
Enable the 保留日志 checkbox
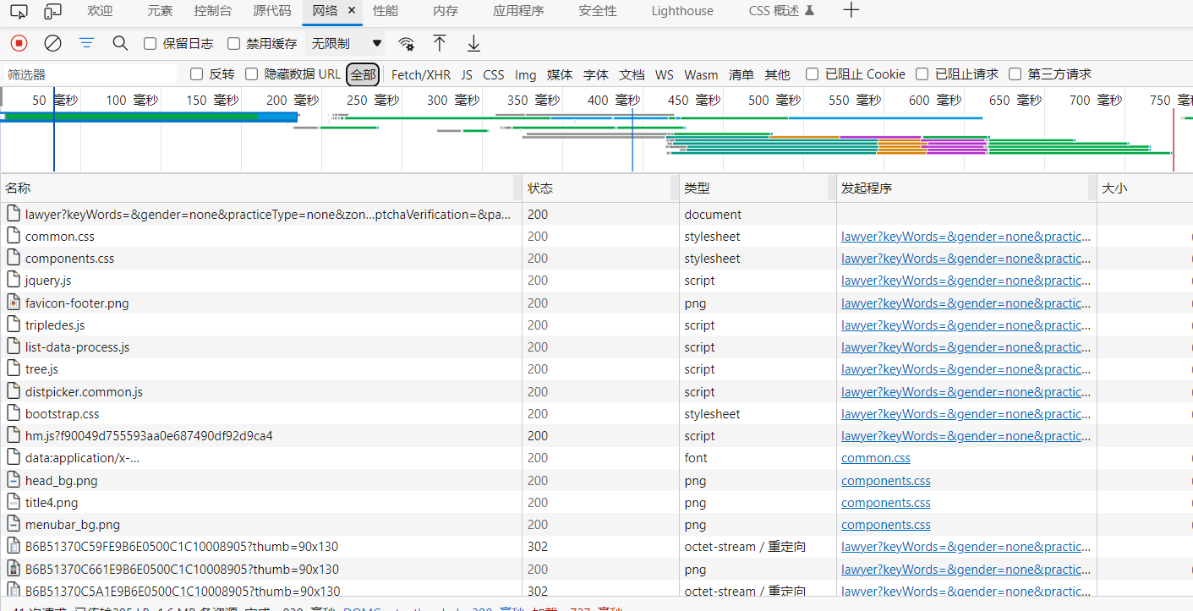[x=150, y=44]
